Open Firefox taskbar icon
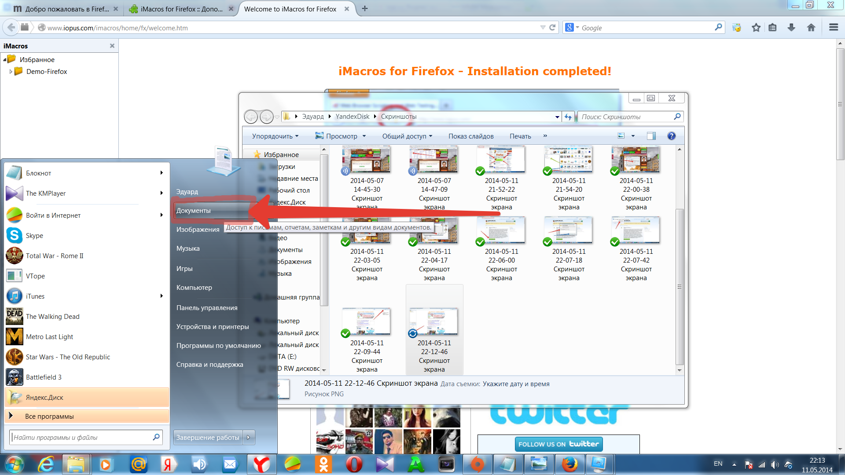Image resolution: width=845 pixels, height=475 pixels. coord(569,464)
